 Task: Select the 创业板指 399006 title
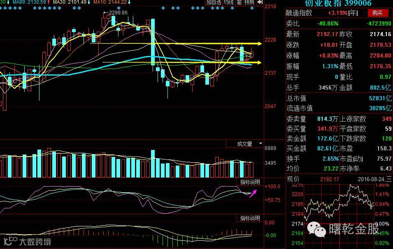[338, 3]
